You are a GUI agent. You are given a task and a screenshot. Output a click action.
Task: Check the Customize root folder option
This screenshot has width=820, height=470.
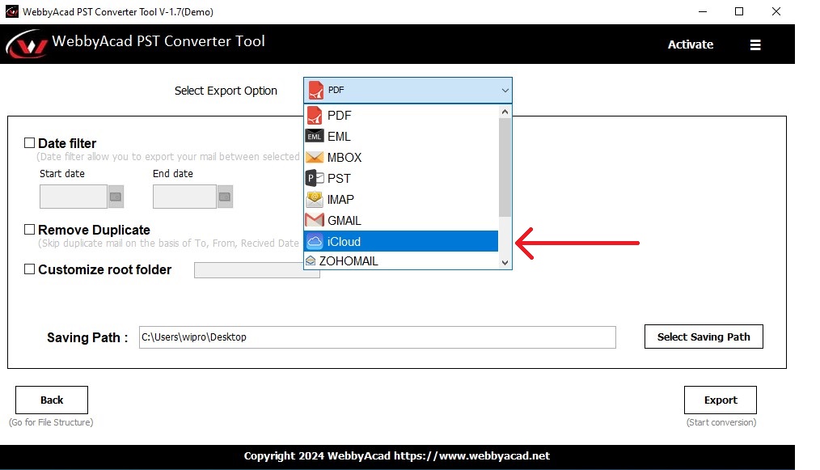click(x=30, y=269)
